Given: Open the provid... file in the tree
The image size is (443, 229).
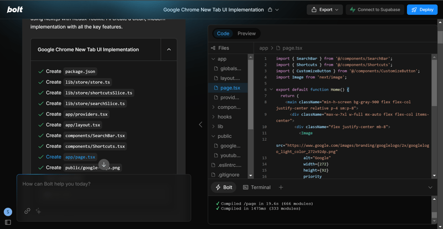Looking at the screenshot, I should click(228, 98).
